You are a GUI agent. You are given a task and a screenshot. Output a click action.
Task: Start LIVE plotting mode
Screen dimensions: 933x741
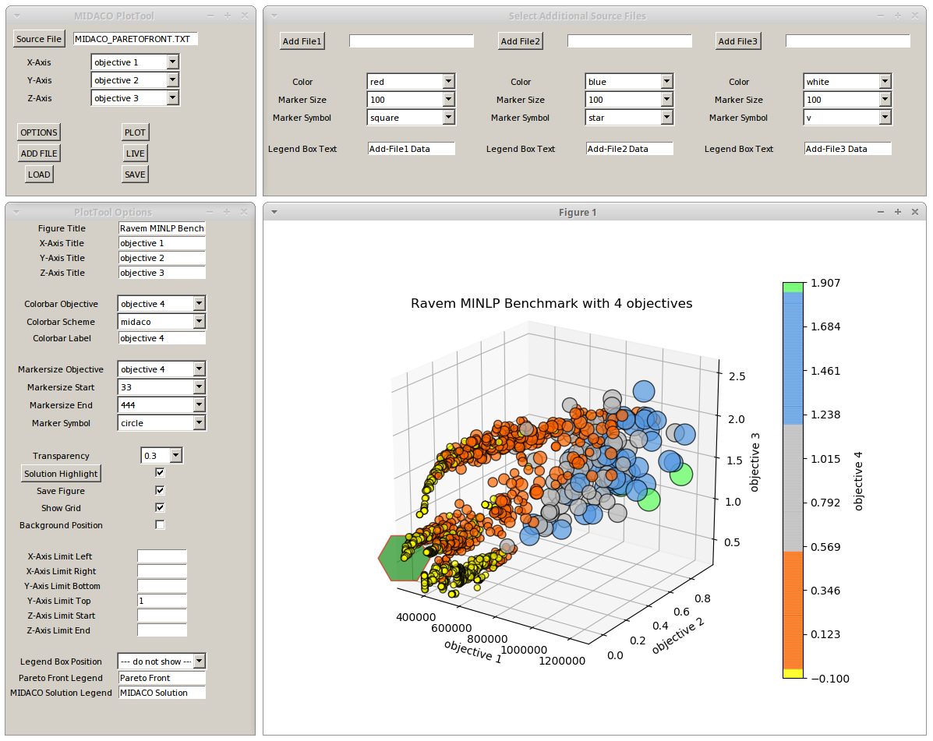[x=135, y=153]
